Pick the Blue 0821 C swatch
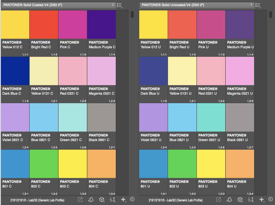 coord(44,117)
